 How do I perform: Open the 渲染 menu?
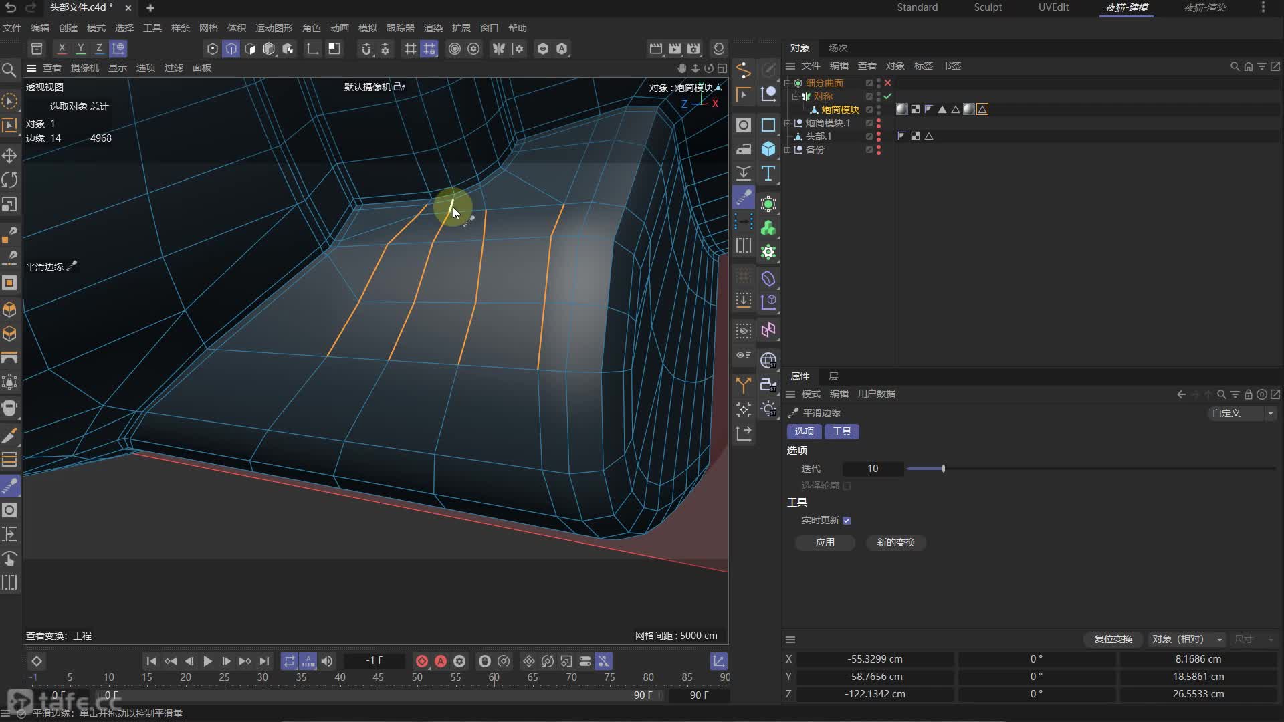point(433,28)
